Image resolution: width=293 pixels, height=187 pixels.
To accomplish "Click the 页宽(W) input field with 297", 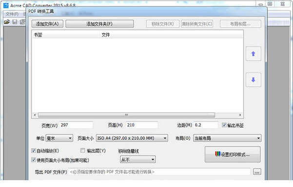I will click(76, 125).
